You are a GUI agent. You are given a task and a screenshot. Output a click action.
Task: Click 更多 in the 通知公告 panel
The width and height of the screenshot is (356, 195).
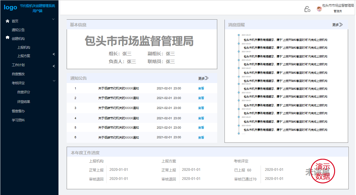pyautogui.click(x=203, y=78)
